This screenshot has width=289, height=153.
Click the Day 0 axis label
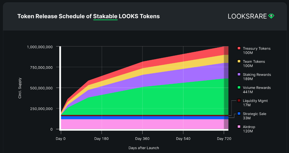pos(61,139)
